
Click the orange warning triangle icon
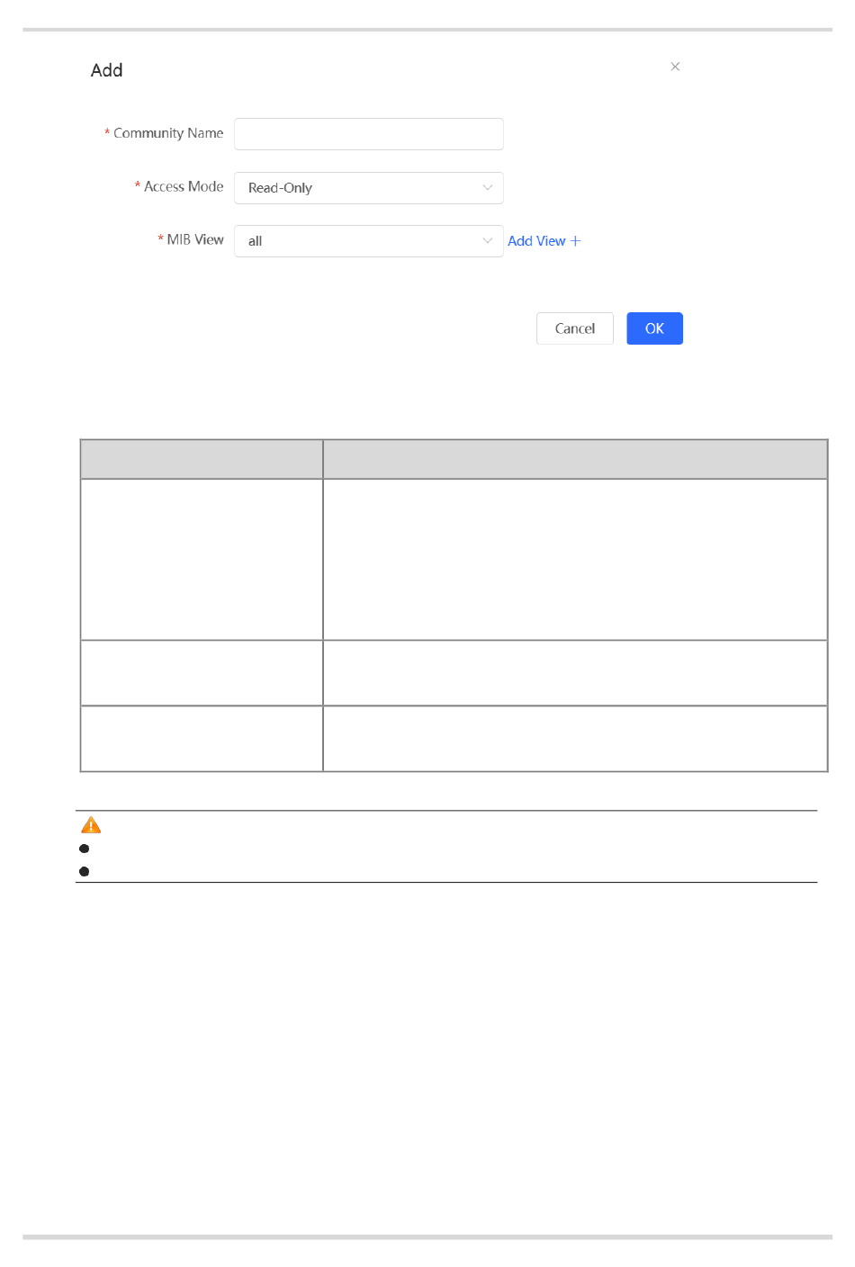[91, 825]
